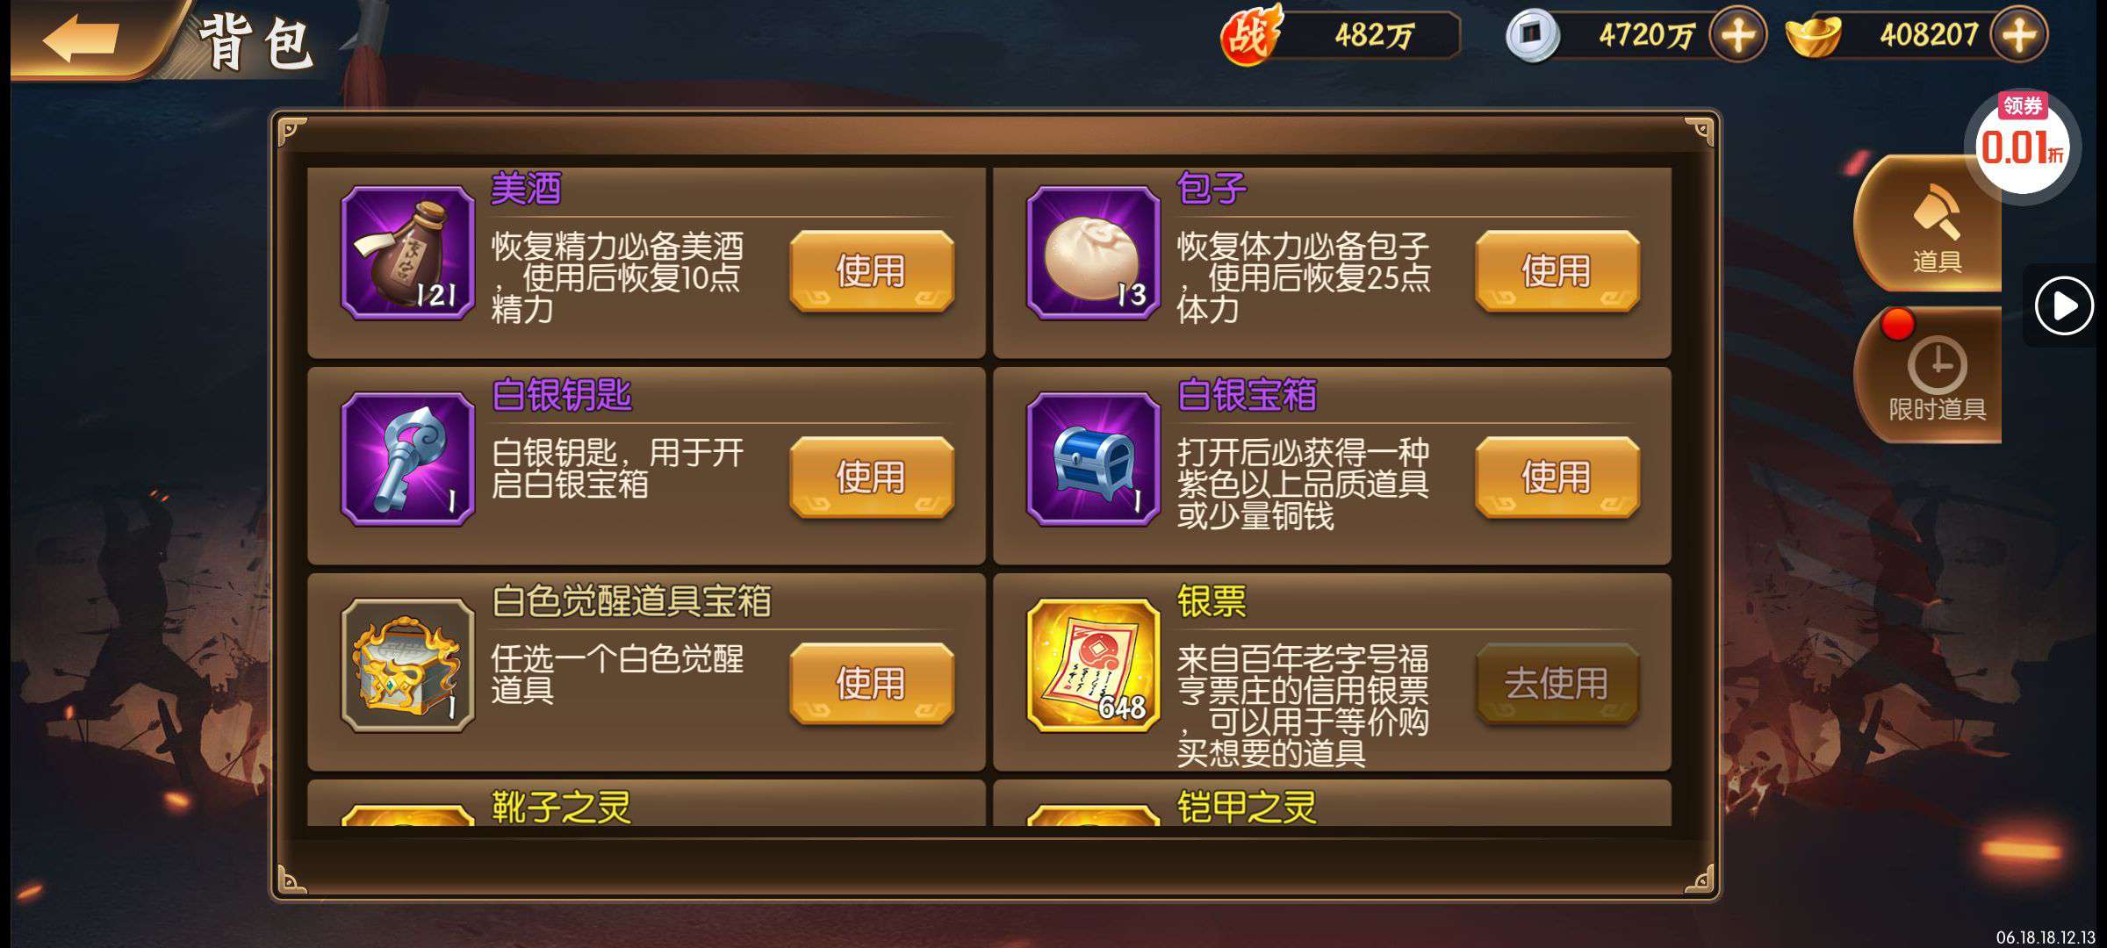Use the 美酒 item
The width and height of the screenshot is (2107, 948).
[871, 270]
